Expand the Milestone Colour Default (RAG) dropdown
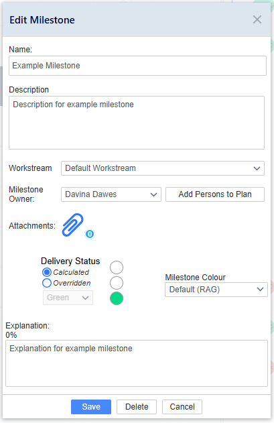This screenshot has width=274, height=423. coord(216,290)
